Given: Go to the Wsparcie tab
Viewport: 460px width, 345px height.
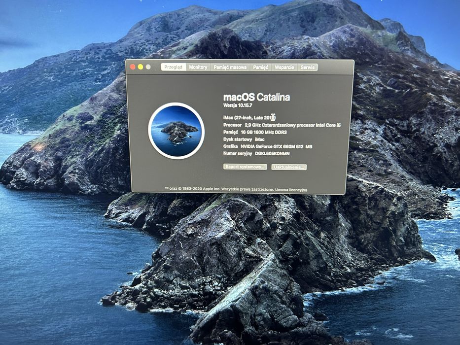Looking at the screenshot, I should tap(284, 67).
